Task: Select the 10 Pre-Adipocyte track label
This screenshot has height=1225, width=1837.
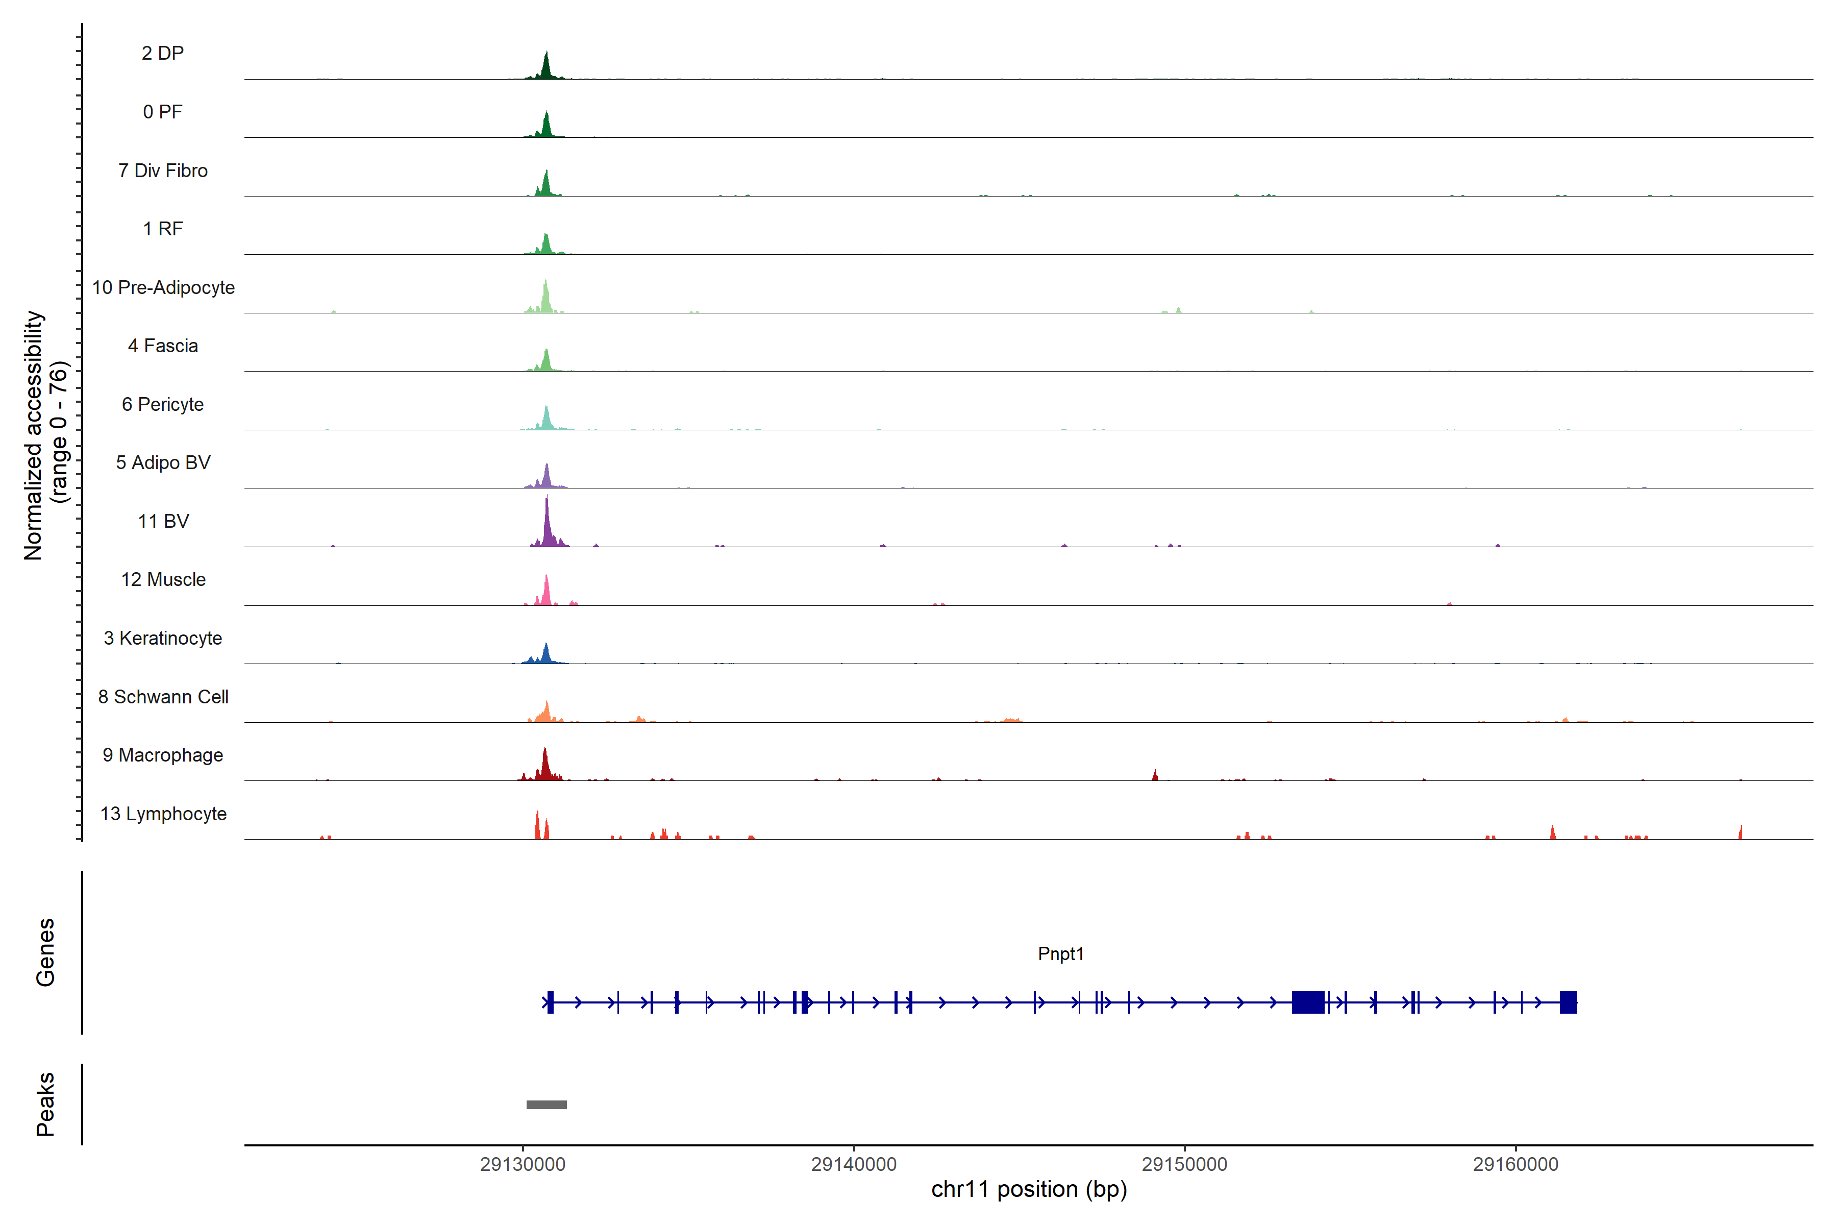Action: point(163,287)
